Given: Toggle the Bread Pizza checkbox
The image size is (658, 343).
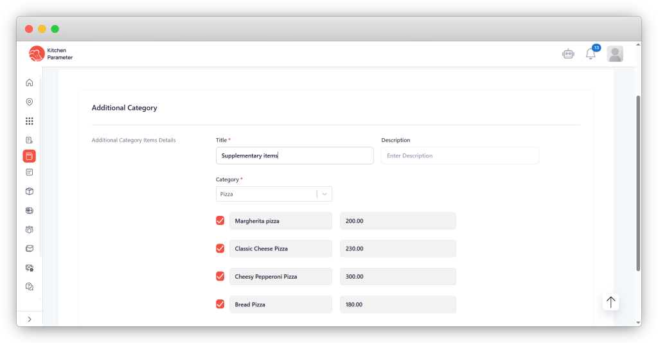Looking at the screenshot, I should coord(220,304).
